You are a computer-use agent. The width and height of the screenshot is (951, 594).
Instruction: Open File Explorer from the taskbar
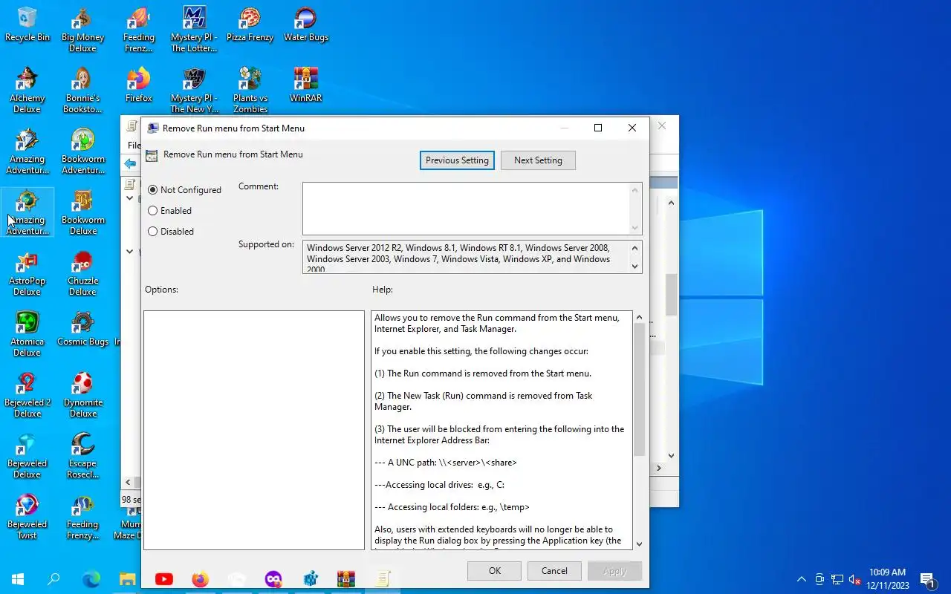point(128,579)
